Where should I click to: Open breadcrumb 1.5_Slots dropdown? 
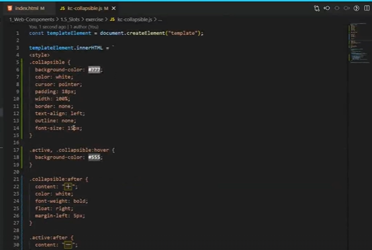coord(70,19)
